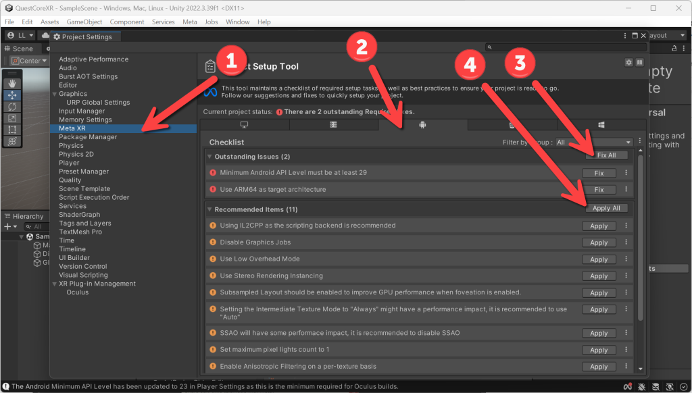Screen dimensions: 692x393
Task: Collapse the SampleScene node in Hierarchy
Action: click(21, 237)
